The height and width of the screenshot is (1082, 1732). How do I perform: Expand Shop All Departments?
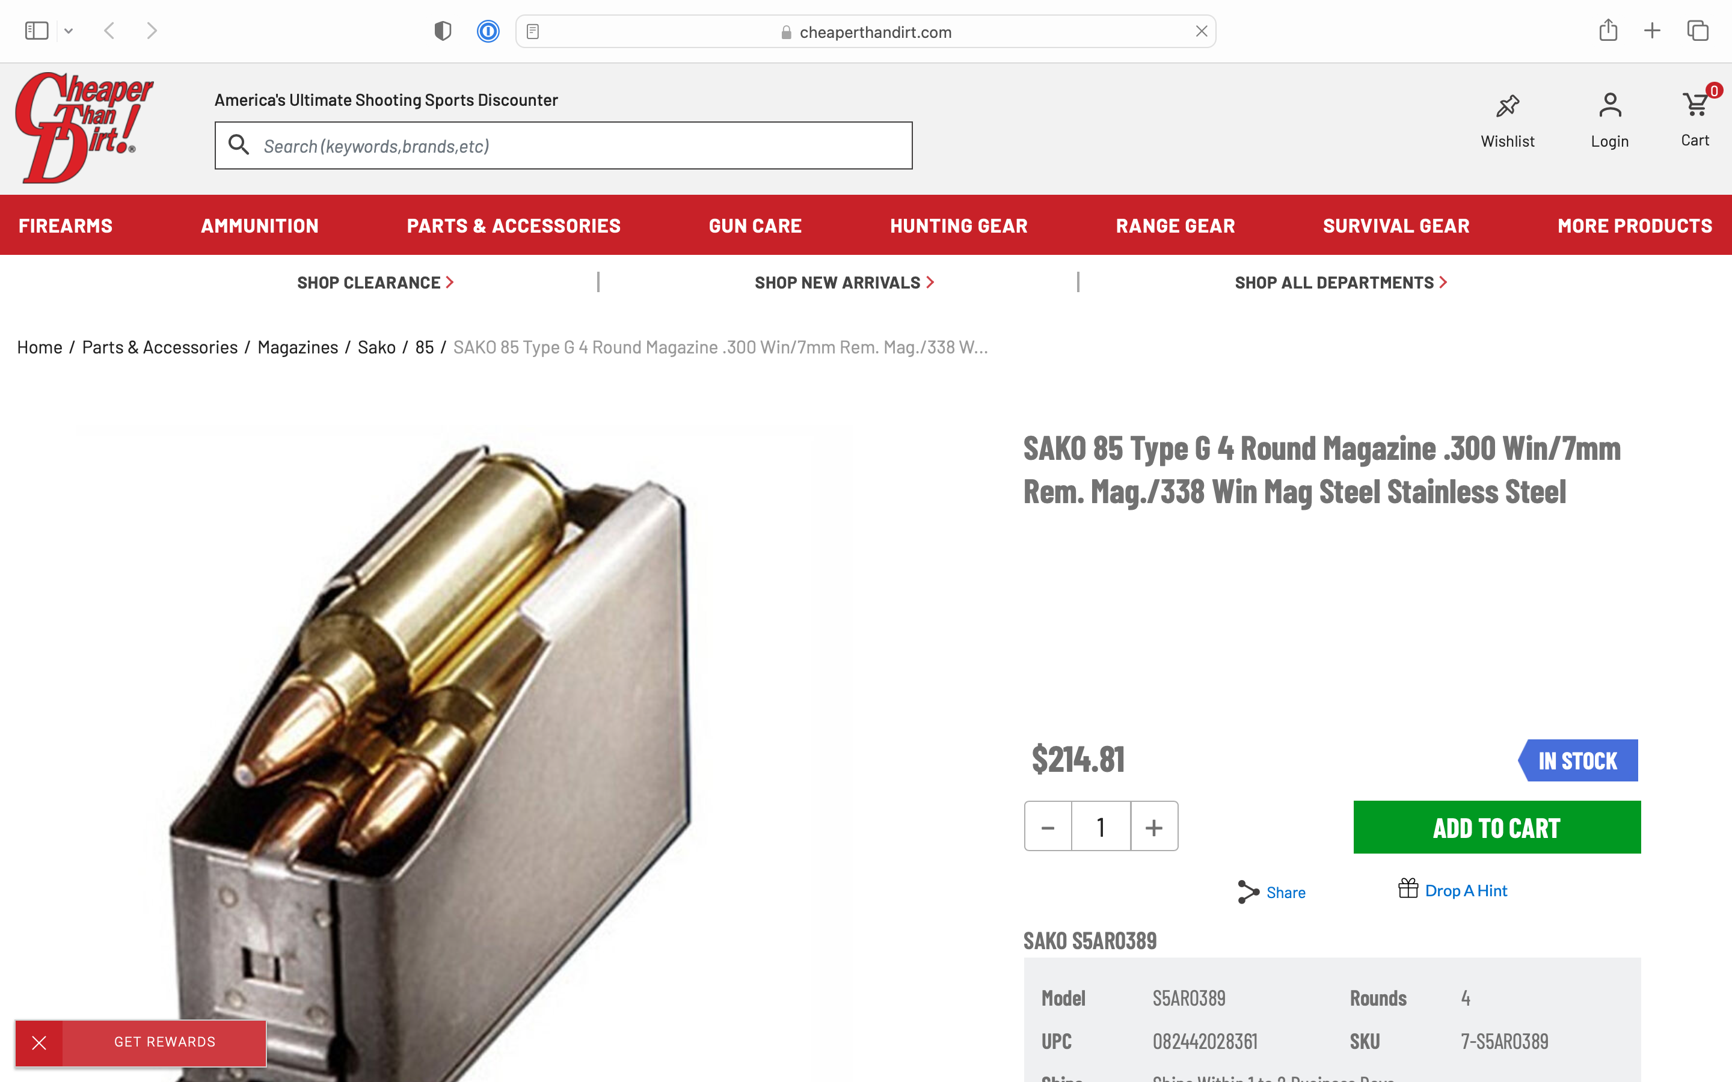1340,283
